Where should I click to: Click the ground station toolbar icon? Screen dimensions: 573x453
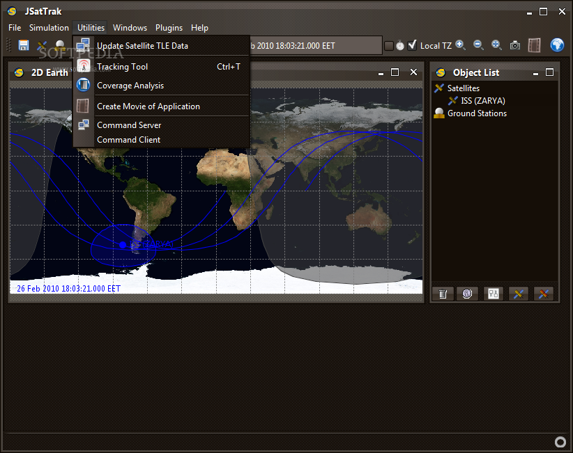point(60,46)
